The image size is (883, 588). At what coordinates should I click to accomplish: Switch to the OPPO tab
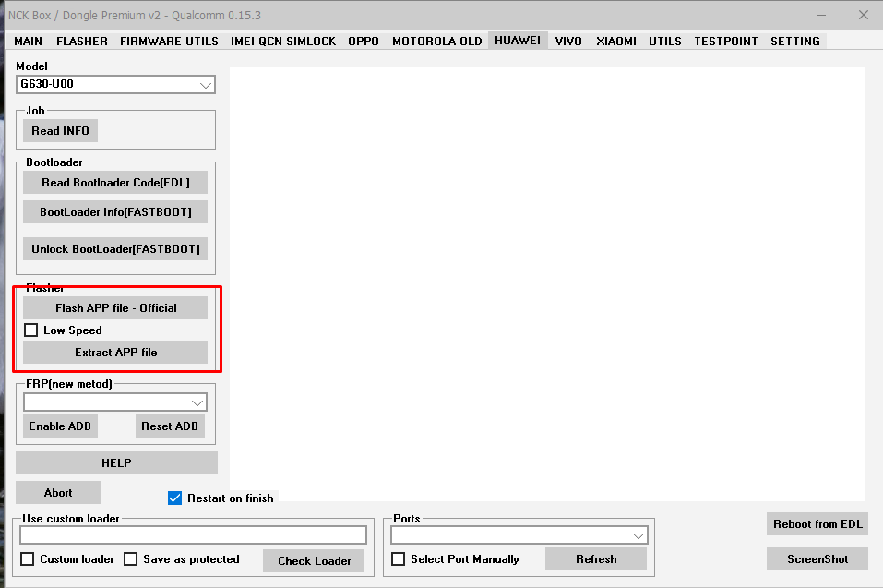pos(364,42)
